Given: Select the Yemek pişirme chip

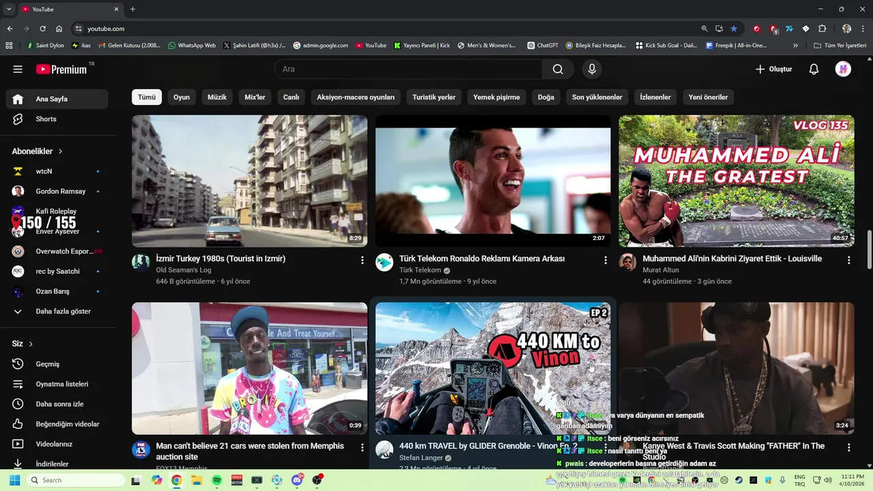Looking at the screenshot, I should pos(497,97).
